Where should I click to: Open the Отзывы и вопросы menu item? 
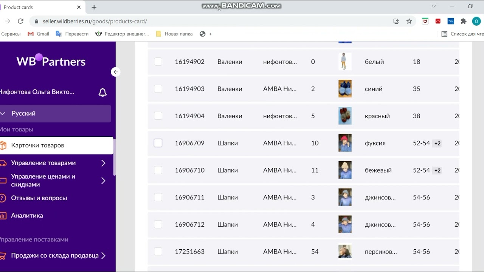click(x=39, y=198)
